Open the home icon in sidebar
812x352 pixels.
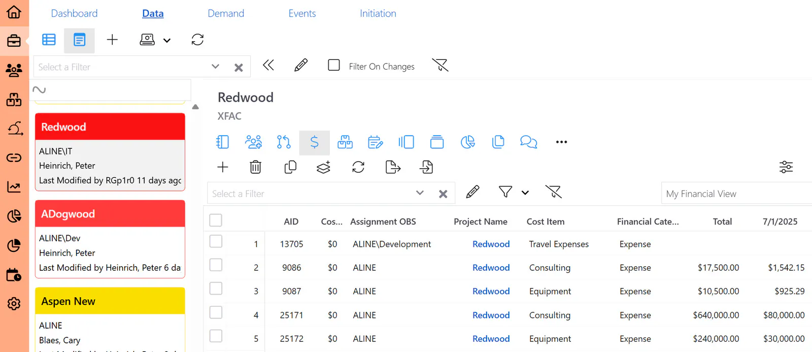pyautogui.click(x=14, y=12)
